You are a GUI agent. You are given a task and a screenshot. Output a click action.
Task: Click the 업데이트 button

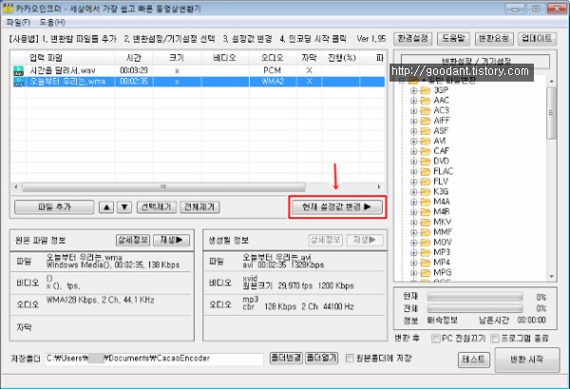pyautogui.click(x=537, y=39)
